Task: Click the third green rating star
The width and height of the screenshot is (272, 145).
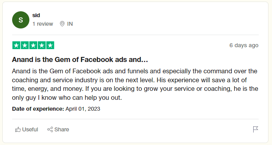Action: (33, 45)
